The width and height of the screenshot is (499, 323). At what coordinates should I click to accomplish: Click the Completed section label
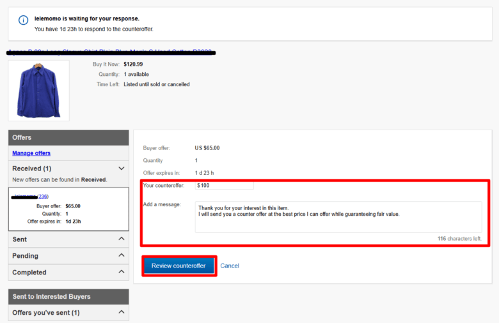pos(29,272)
